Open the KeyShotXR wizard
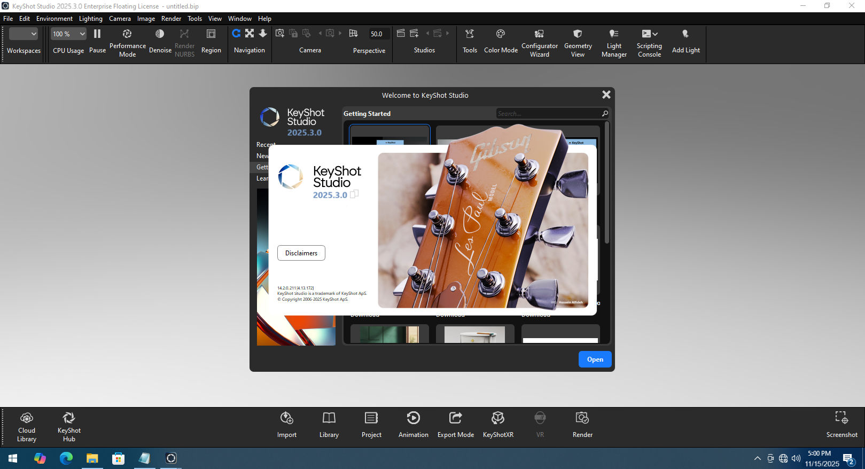 click(498, 425)
